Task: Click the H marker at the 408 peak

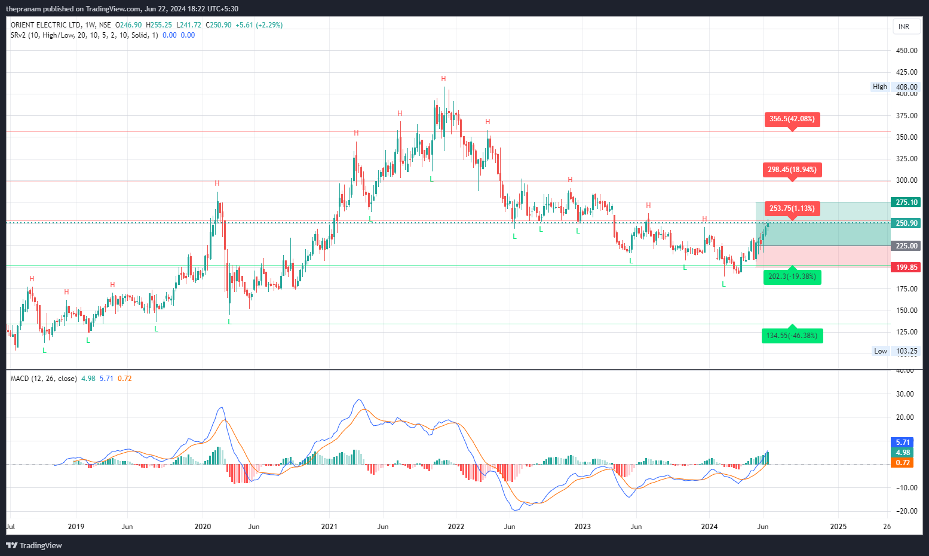Action: click(443, 79)
